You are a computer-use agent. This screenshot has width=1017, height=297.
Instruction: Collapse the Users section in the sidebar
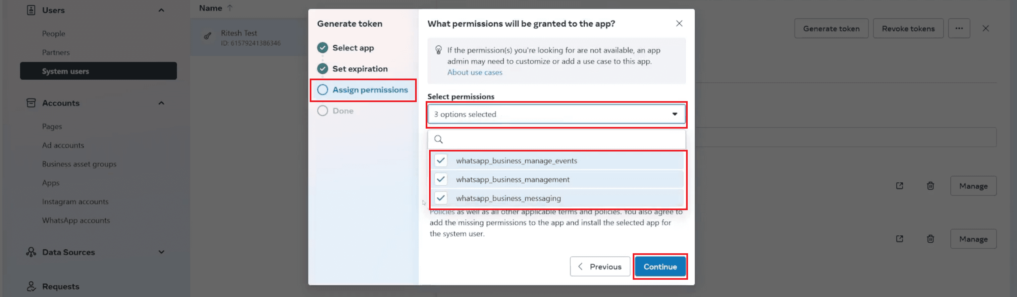coord(161,10)
